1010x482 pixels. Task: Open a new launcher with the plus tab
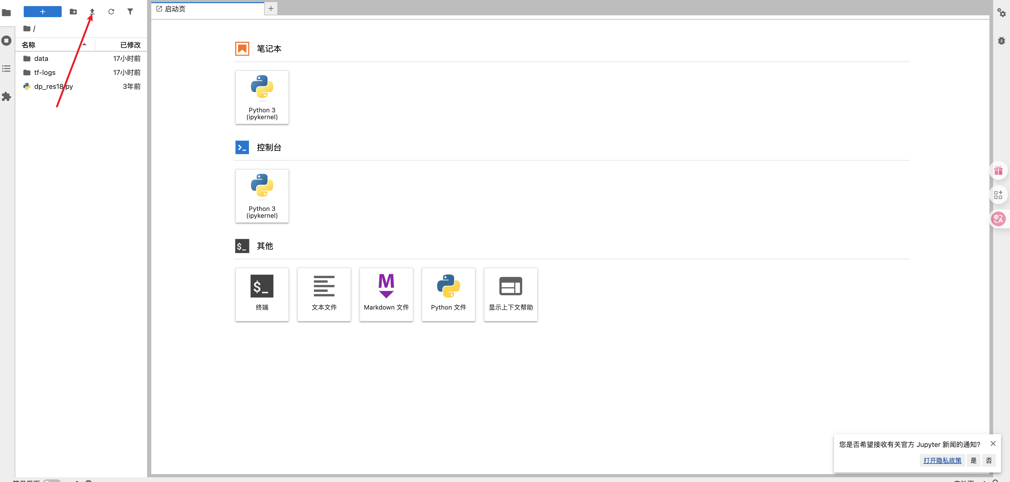270,8
